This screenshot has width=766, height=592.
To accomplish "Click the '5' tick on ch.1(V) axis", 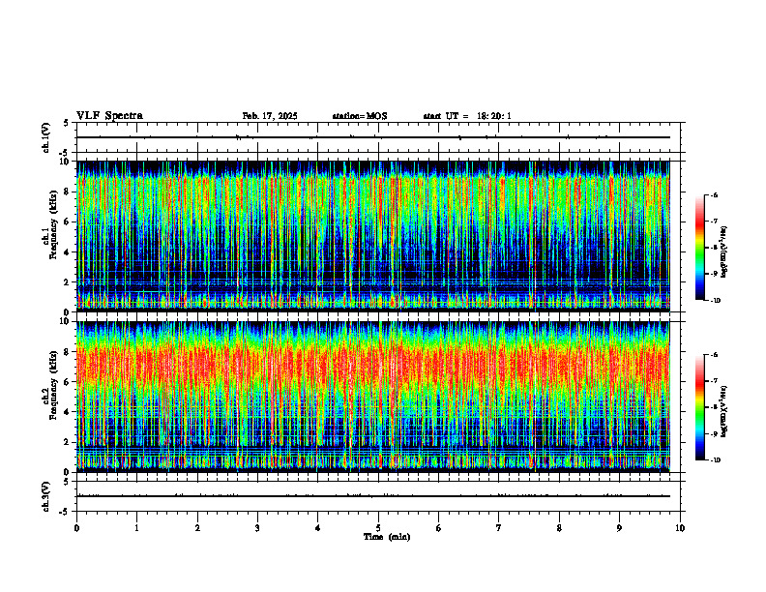I will [x=66, y=124].
